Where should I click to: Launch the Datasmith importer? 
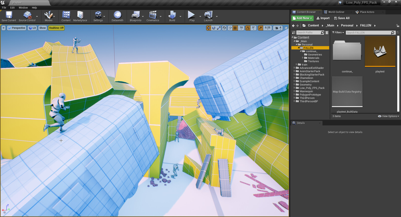[117, 17]
